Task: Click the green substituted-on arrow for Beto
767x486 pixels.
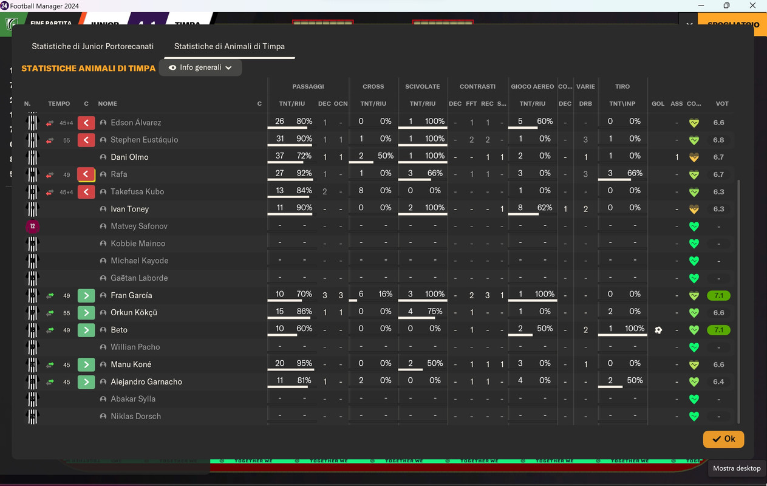Action: click(x=50, y=330)
